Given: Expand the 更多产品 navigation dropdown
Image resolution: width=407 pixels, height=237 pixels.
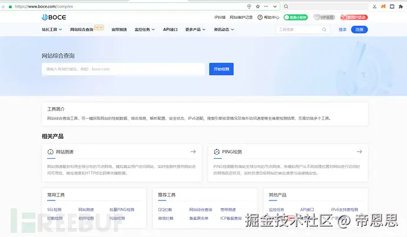Looking at the screenshot, I should tap(195, 29).
